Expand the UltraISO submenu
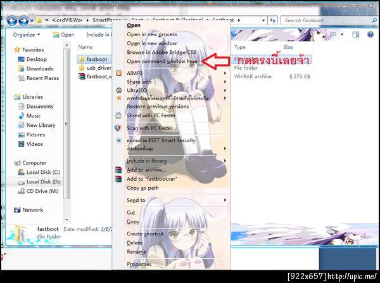Viewport: 380px width, 283px height. (172, 90)
